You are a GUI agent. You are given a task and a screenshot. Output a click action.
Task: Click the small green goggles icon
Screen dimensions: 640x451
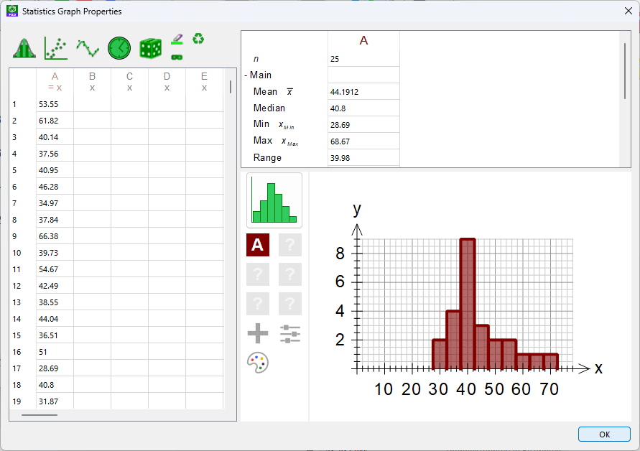(x=177, y=56)
